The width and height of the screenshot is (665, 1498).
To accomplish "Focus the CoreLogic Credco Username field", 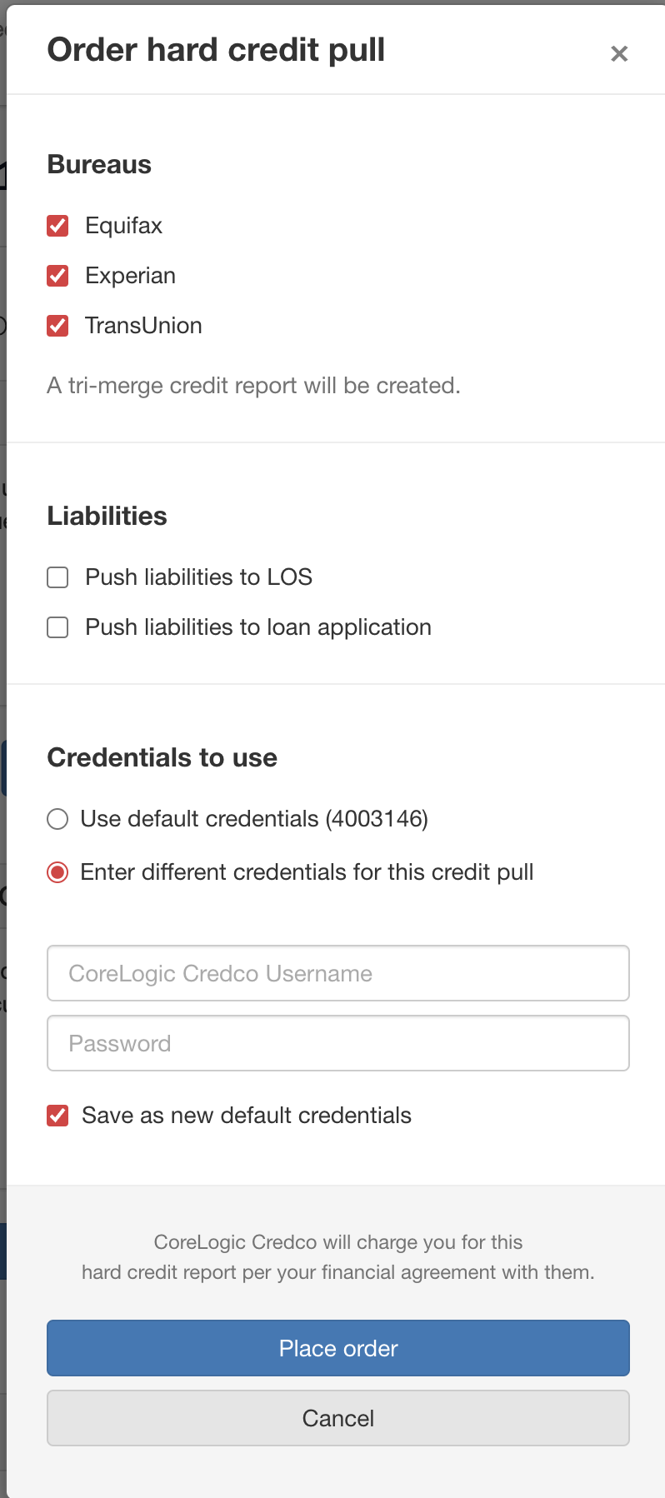I will [x=337, y=973].
